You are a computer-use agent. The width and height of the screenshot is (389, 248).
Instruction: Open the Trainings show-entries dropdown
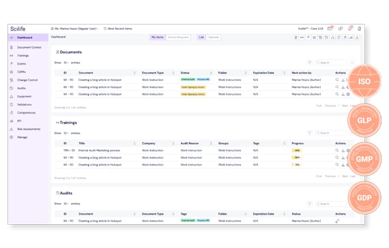66,134
